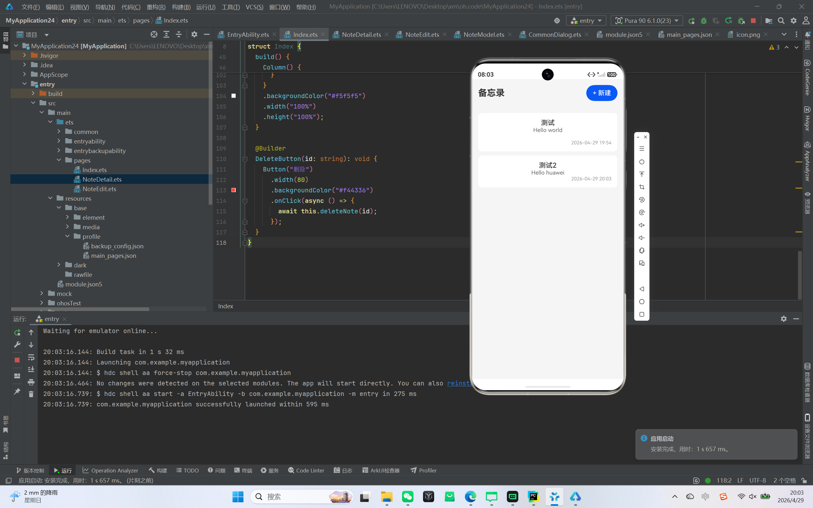Toggle scroll-to-end in run console

point(31,369)
